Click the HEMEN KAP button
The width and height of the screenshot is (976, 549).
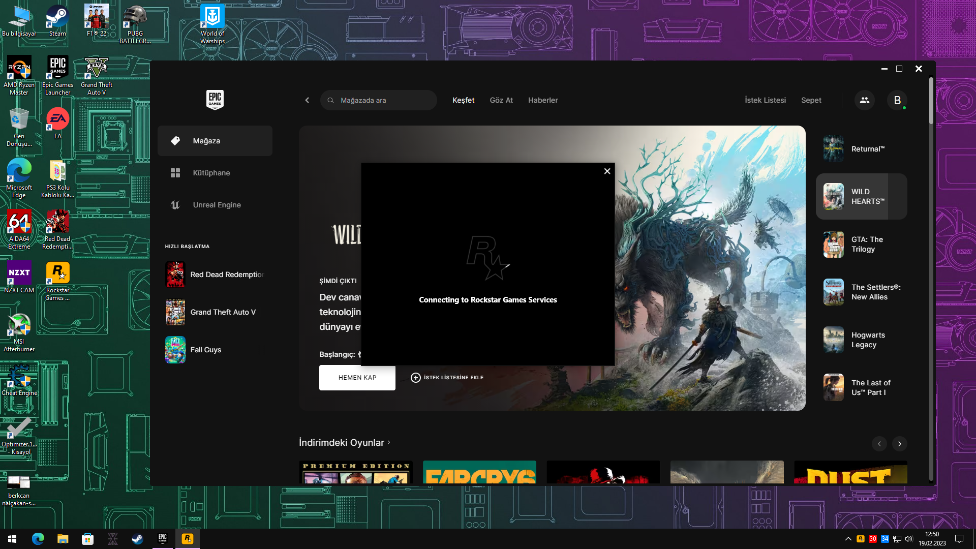click(x=357, y=378)
